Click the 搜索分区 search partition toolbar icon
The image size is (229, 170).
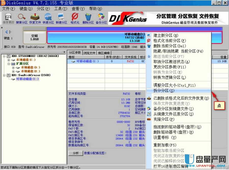click(21, 18)
